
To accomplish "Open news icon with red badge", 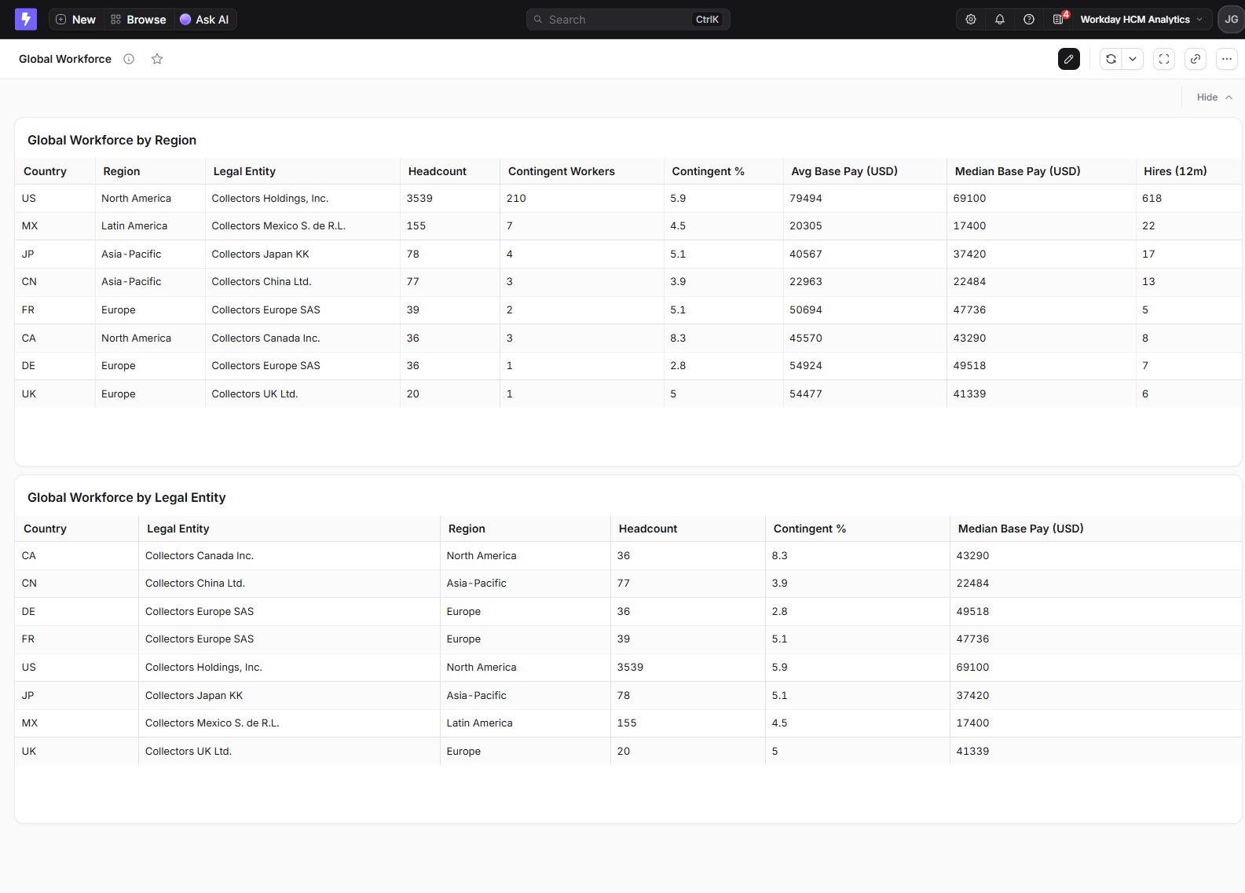I will click(x=1059, y=19).
